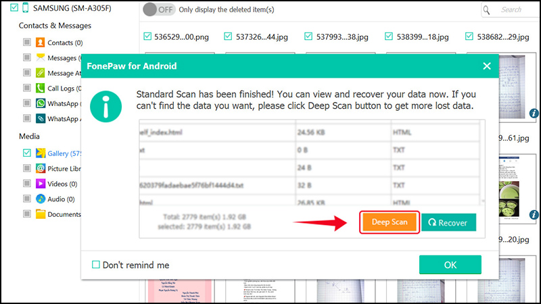541x304 pixels.
Task: Click the Documents folder icon
Action: point(41,213)
